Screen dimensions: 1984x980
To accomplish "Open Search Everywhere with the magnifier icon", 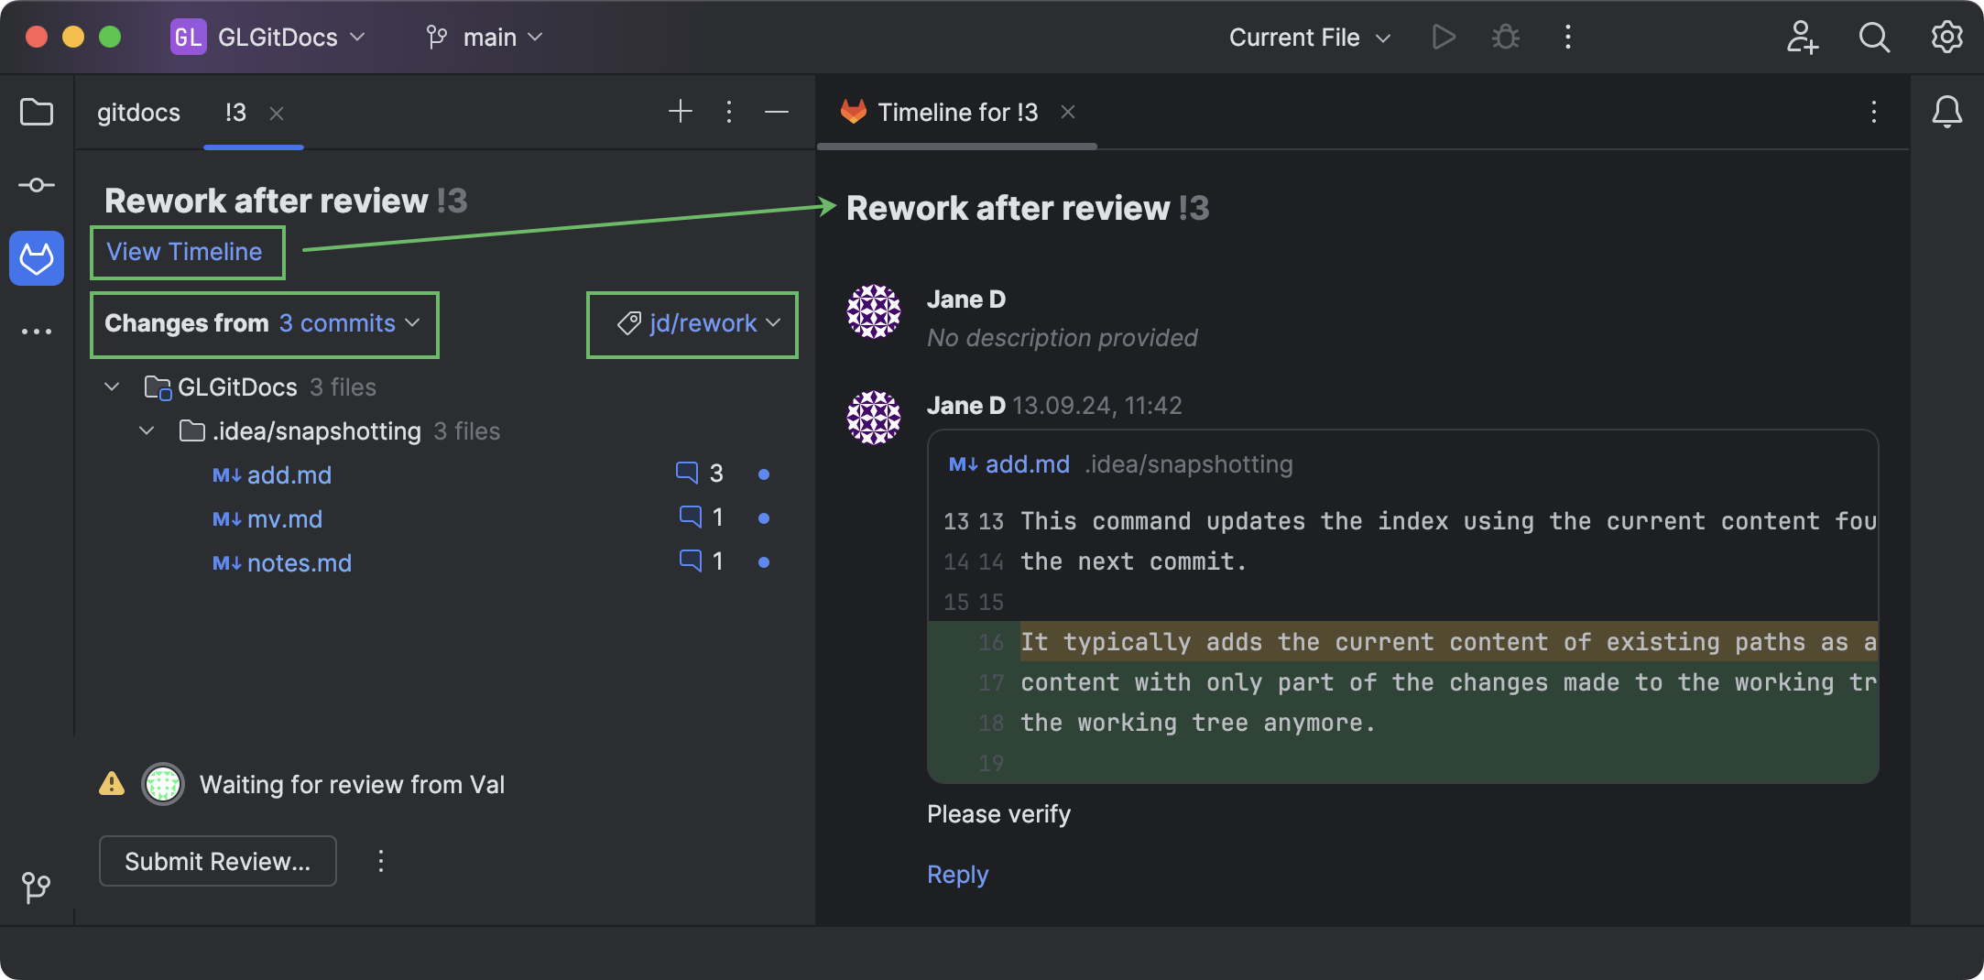I will [1874, 38].
